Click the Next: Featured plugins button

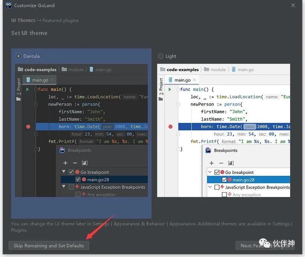(x=265, y=245)
